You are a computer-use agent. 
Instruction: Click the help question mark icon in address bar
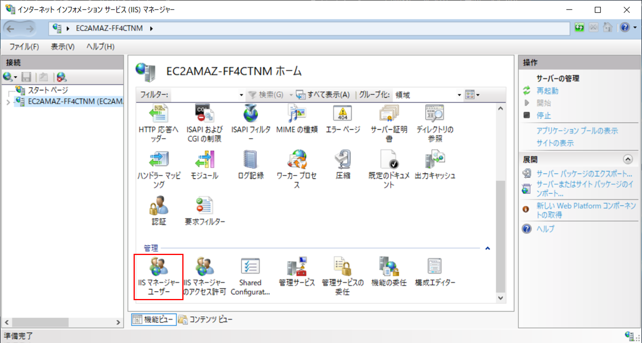coord(625,28)
